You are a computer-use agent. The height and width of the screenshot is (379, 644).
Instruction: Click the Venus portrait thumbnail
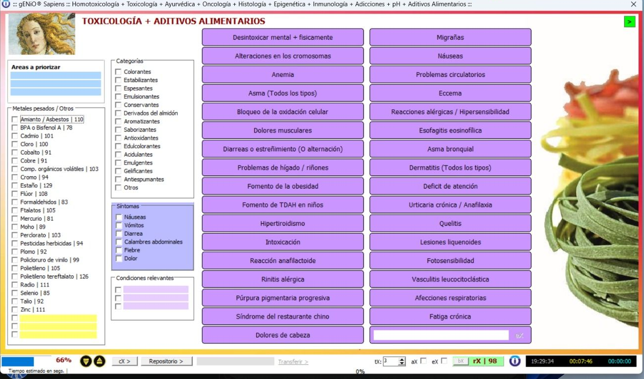[x=42, y=34]
